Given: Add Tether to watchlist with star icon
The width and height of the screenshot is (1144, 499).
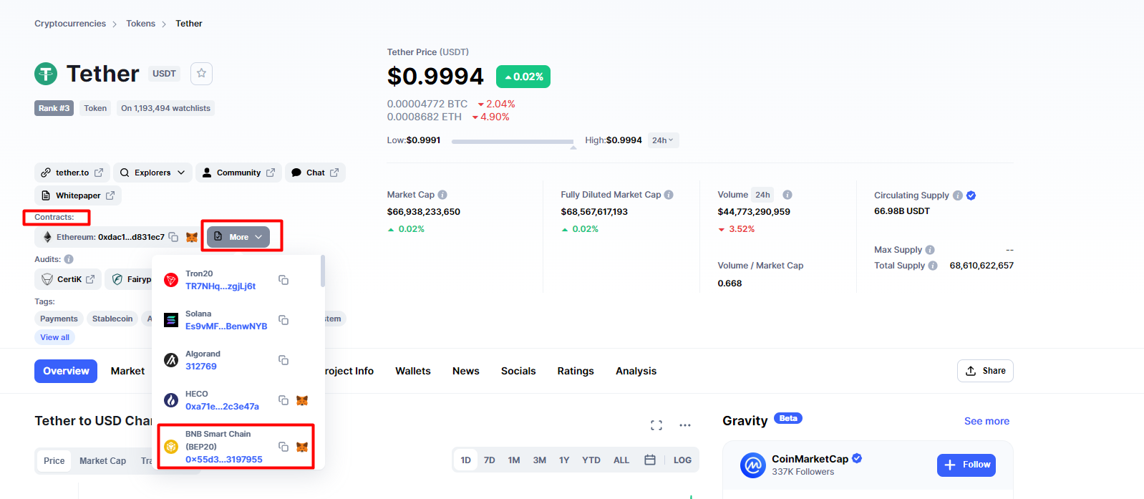Looking at the screenshot, I should (x=201, y=73).
